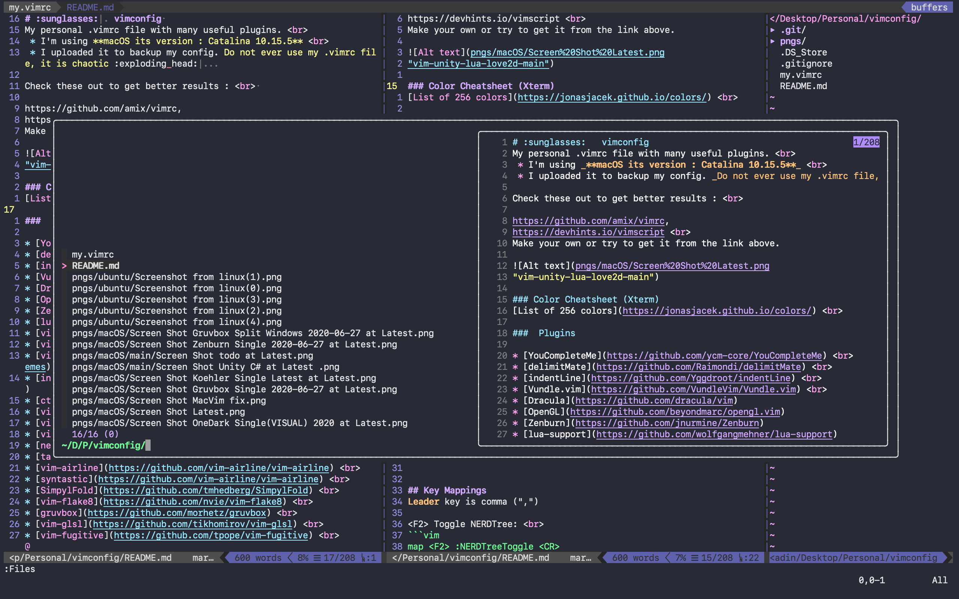959x599 pixels.
Task: Click the fzf prompt input after ~/D/P/vimconfig/
Action: 148,445
